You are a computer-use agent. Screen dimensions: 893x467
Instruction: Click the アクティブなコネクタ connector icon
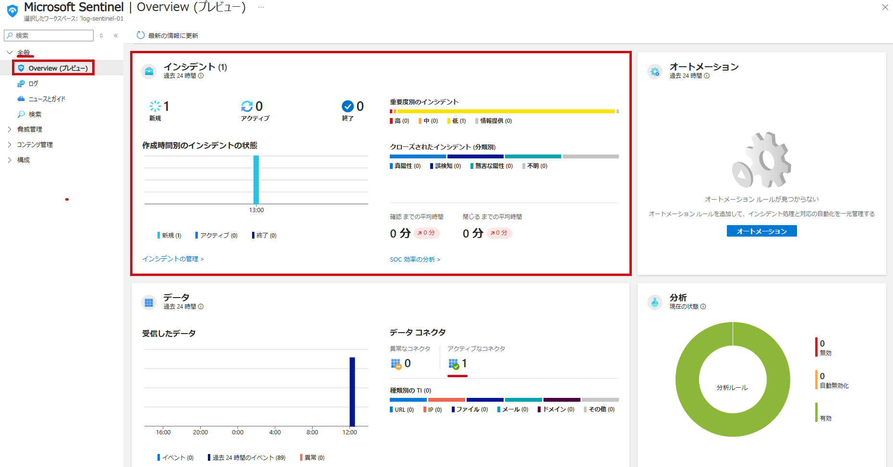coord(454,364)
